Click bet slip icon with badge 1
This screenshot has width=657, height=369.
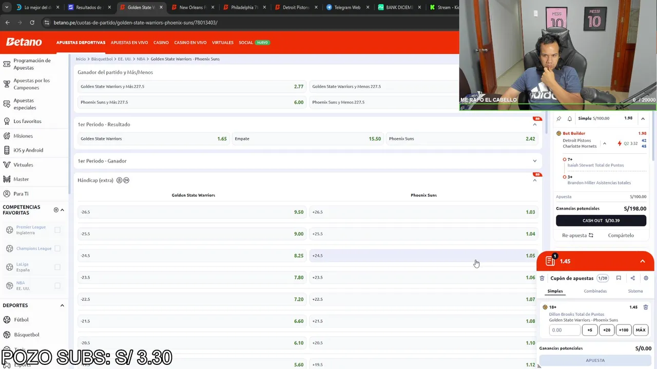550,261
